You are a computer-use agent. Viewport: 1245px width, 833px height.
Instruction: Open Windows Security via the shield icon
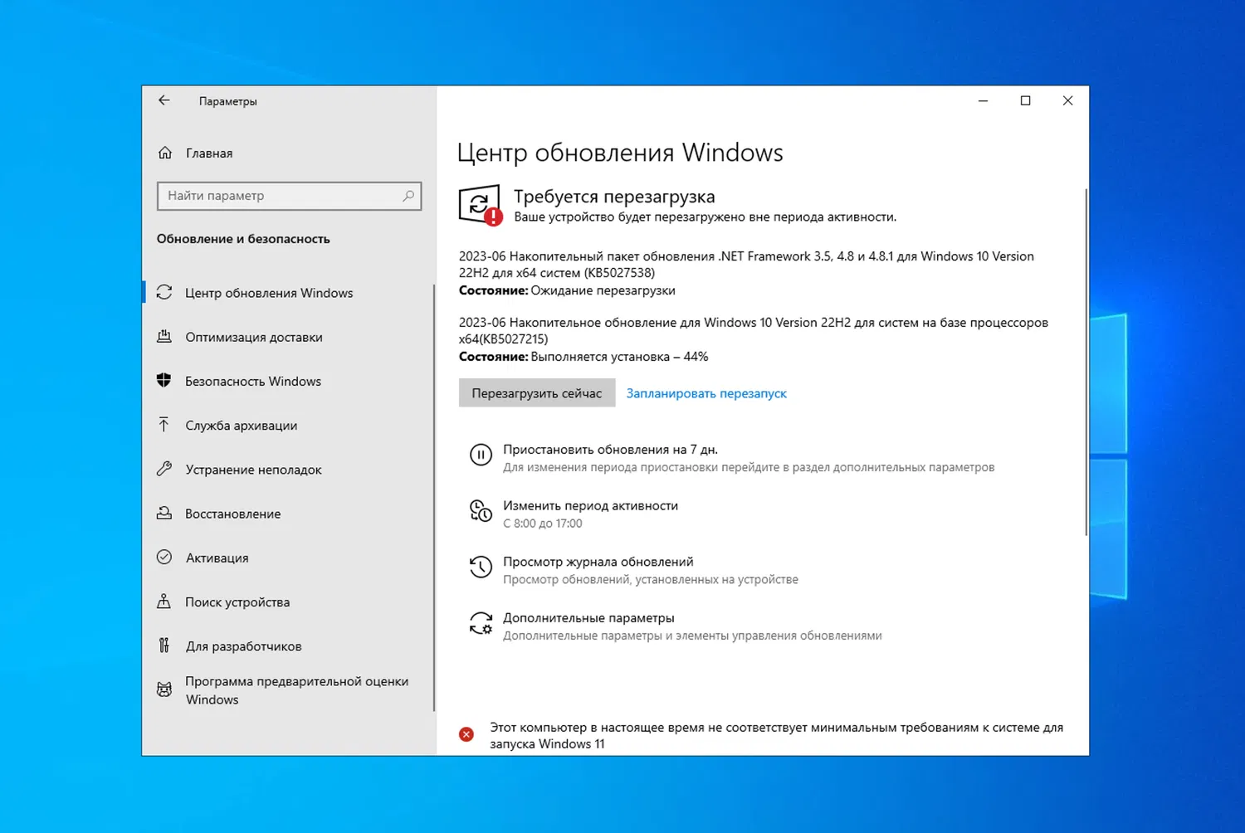[x=165, y=381]
